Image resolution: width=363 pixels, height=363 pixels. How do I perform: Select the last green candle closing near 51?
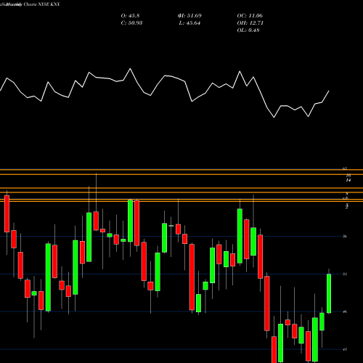329,293
